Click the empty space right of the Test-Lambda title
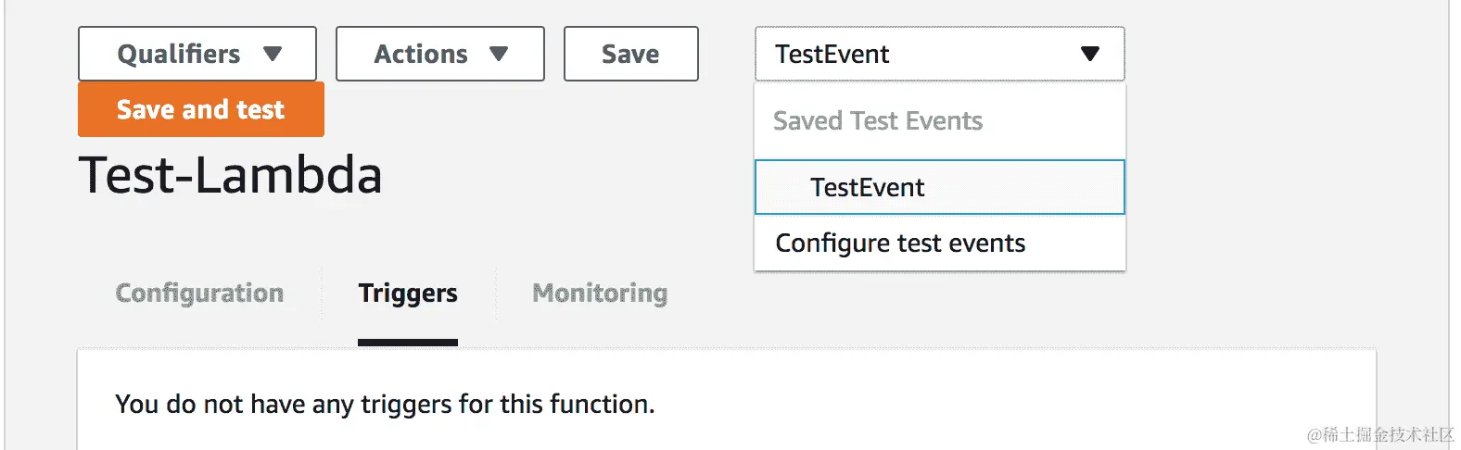This screenshot has height=450, width=1461. pyautogui.click(x=556, y=176)
